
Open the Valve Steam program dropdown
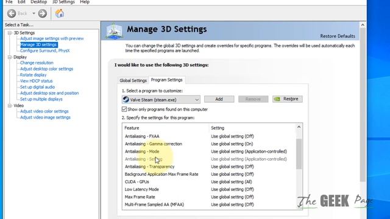[161, 100]
